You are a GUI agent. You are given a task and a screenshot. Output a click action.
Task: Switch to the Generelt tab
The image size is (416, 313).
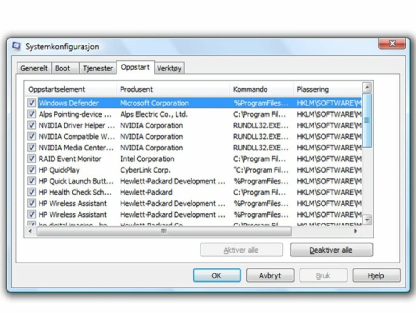click(x=34, y=68)
